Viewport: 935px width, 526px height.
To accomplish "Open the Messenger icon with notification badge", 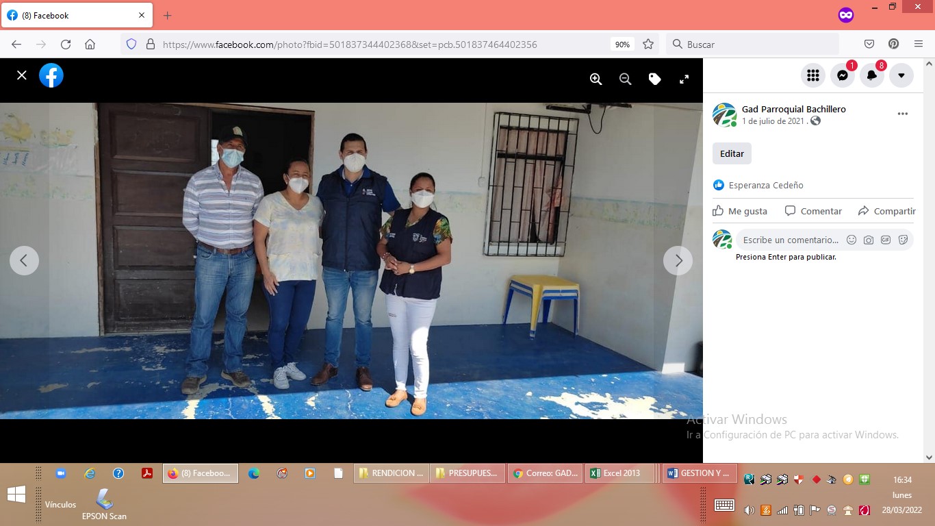I will click(x=843, y=75).
